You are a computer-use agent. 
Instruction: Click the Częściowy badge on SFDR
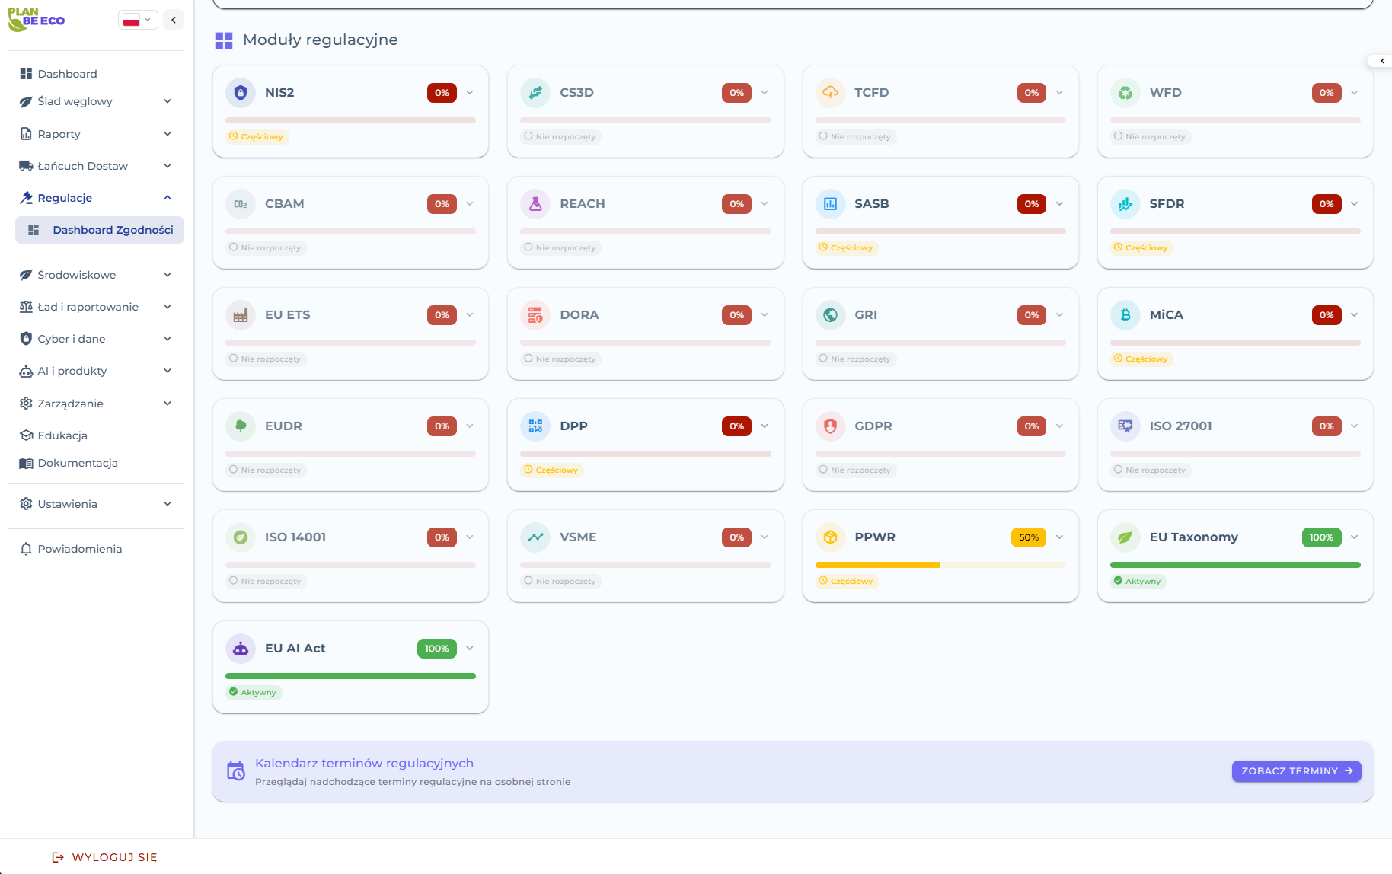point(1142,247)
